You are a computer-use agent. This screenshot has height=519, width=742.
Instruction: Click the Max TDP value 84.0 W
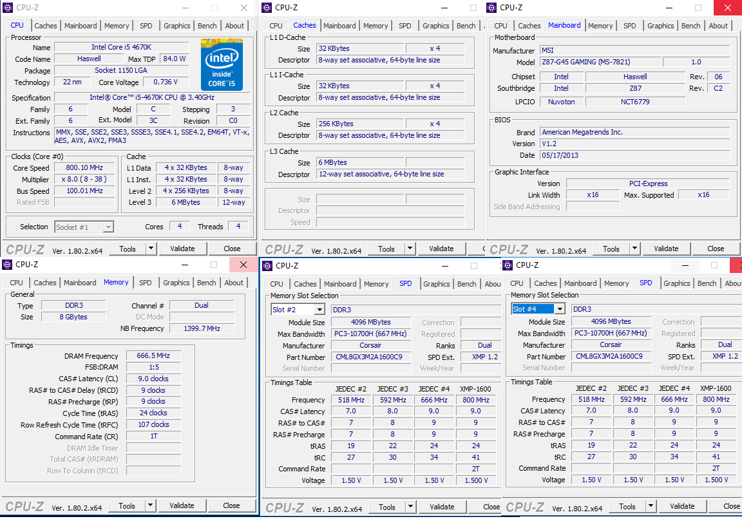(x=174, y=59)
